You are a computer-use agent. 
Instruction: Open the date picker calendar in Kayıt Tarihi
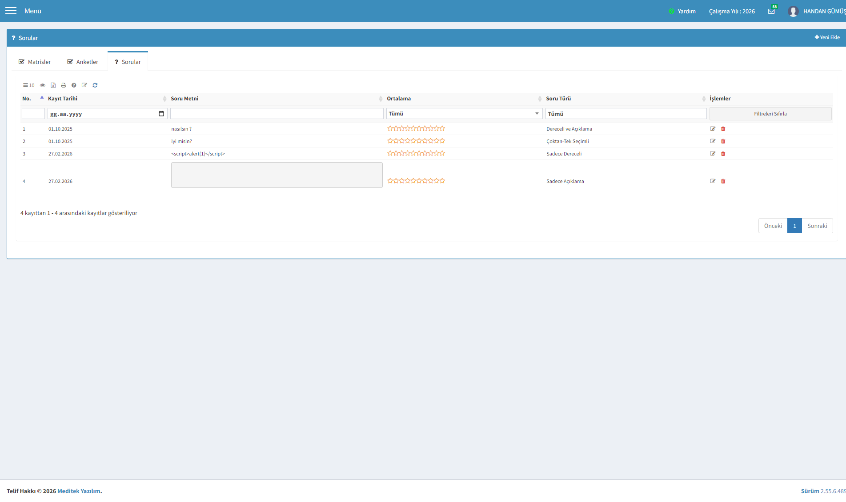161,114
